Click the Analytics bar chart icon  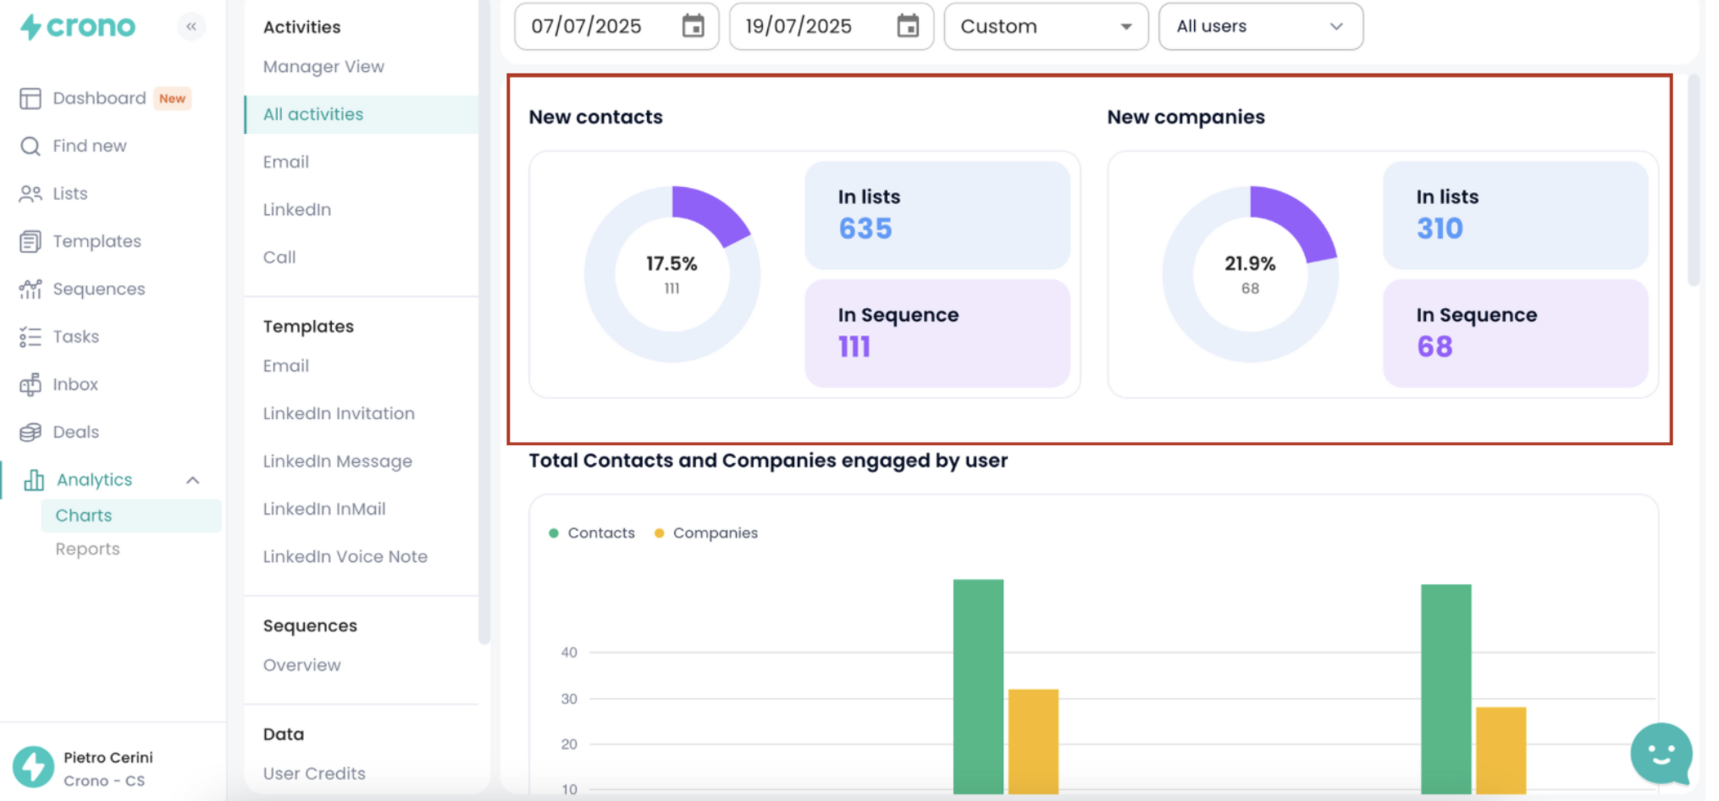(34, 480)
